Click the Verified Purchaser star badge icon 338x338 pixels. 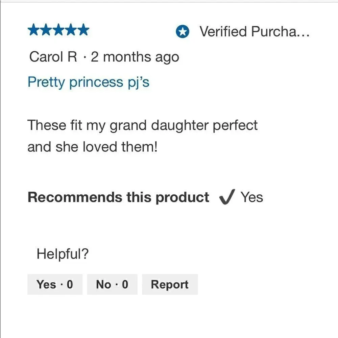[183, 31]
